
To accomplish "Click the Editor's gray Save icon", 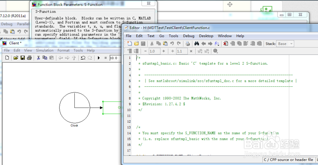I will point(143,43).
